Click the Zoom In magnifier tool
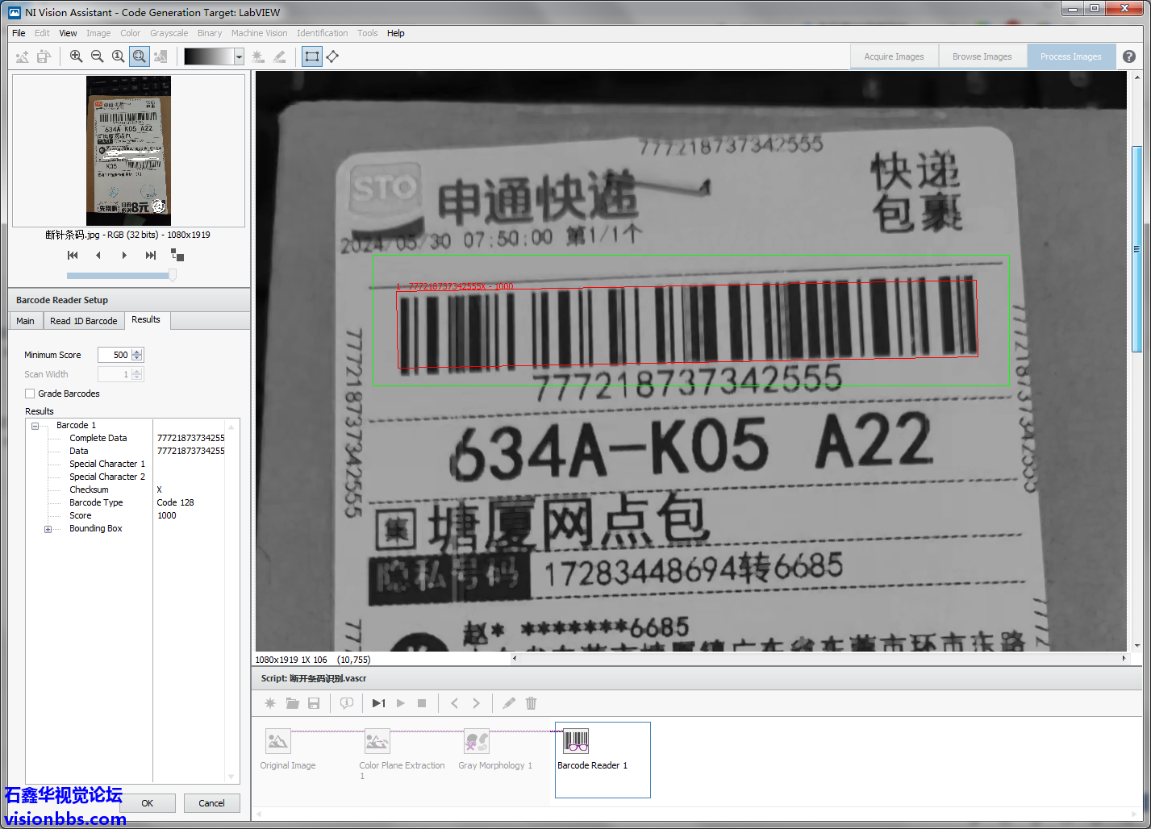Viewport: 1151px width, 829px height. (x=76, y=56)
